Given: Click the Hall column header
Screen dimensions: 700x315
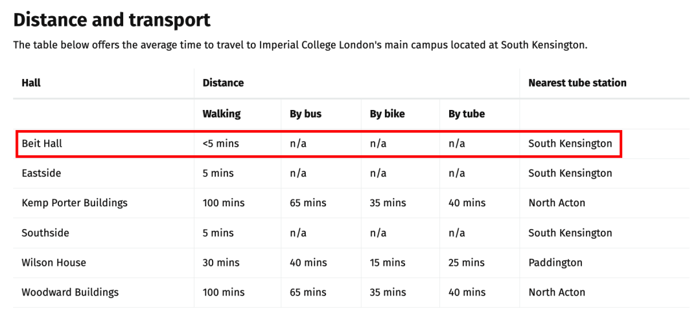Looking at the screenshot, I should pos(31,83).
